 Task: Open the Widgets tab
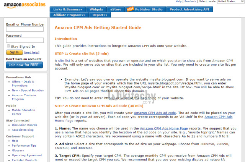click(96, 9)
